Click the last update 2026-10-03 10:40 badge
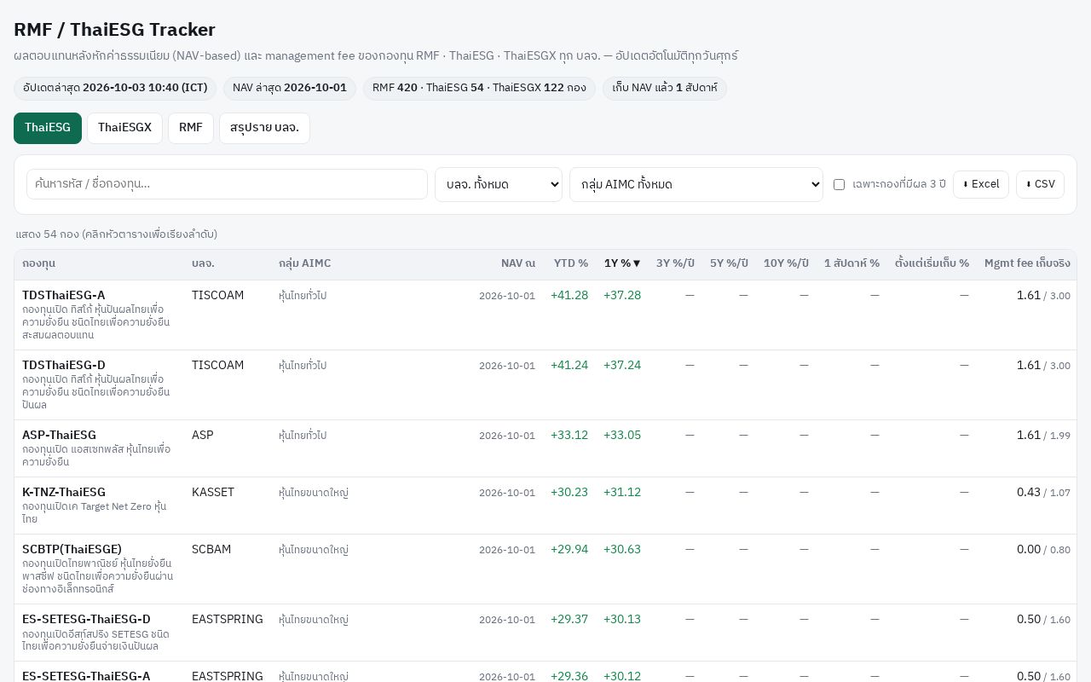This screenshot has width=1091, height=682. 115,88
